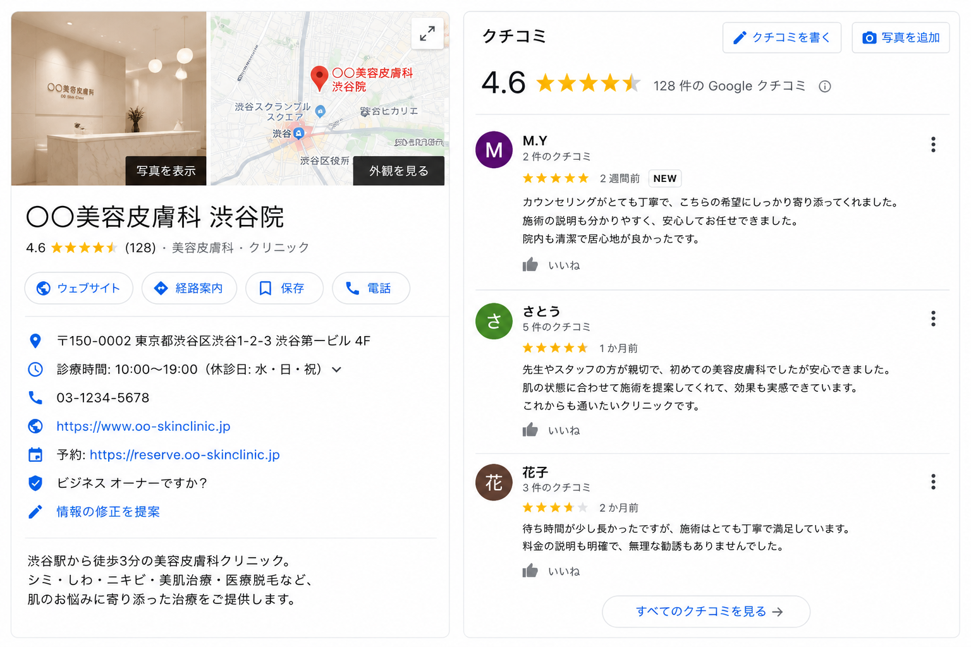
Task: Open the three-dot menu on M.Y's review
Action: click(x=933, y=145)
